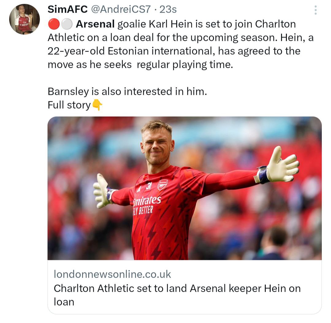Click the londonnewsonline.co.uk domain link
Image resolution: width=331 pixels, height=323 pixels.
coord(112,274)
